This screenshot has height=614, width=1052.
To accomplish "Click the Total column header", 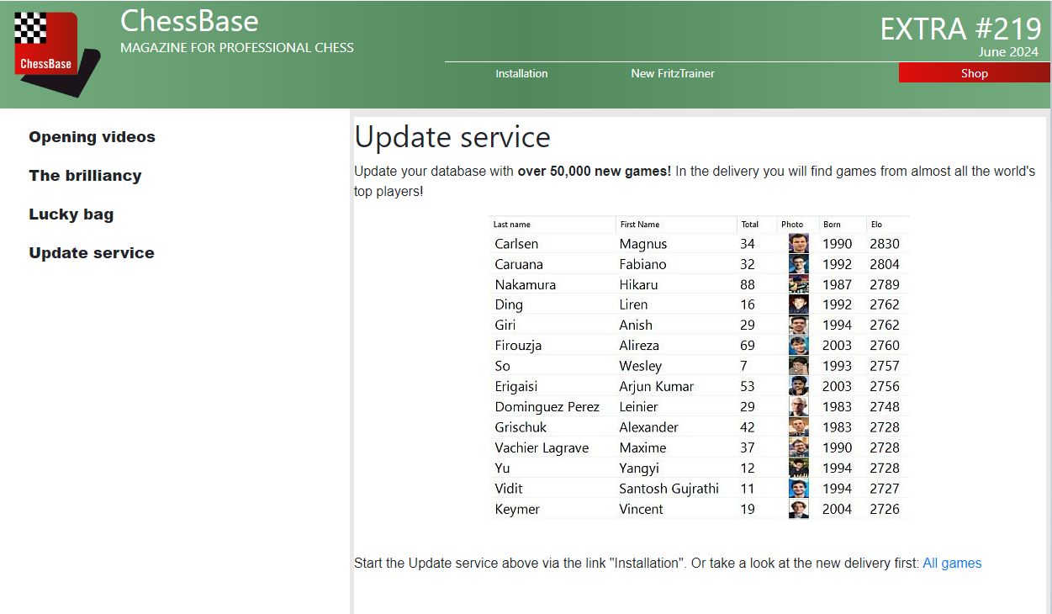I will point(749,225).
